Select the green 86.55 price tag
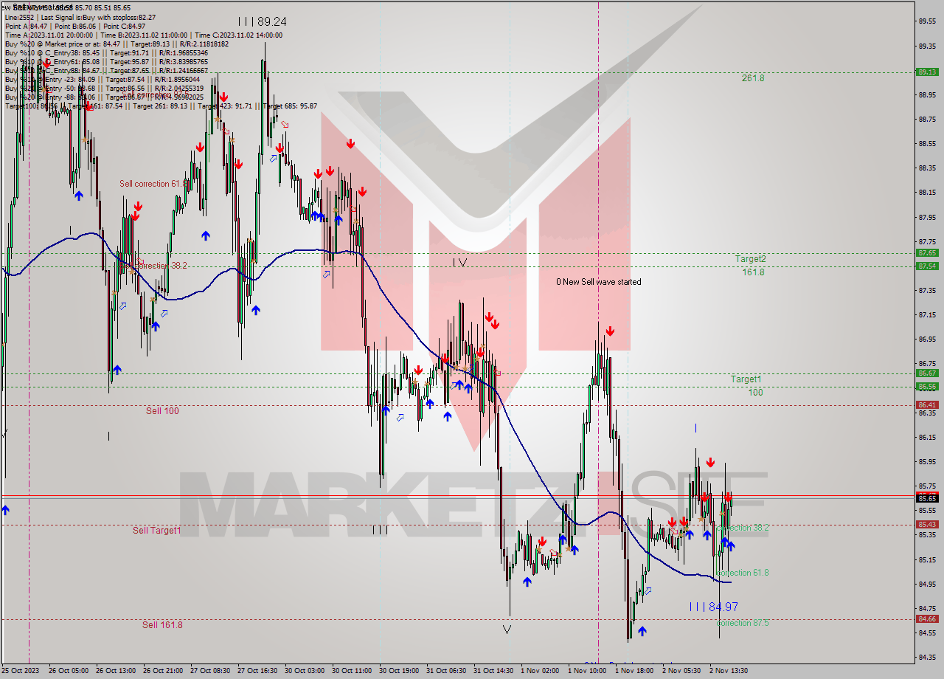Image resolution: width=944 pixels, height=679 pixels. (x=927, y=387)
